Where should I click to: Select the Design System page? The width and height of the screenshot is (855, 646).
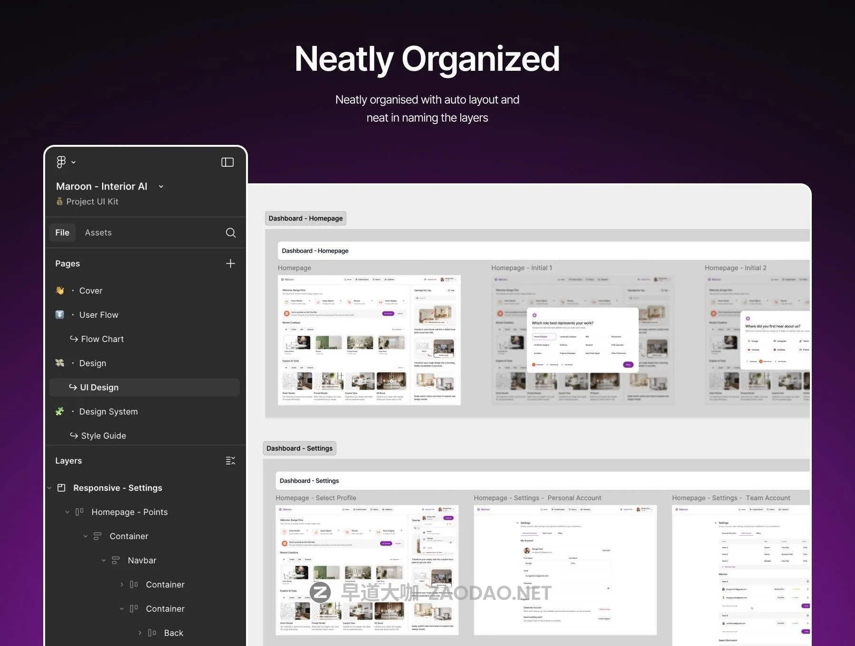coord(108,412)
